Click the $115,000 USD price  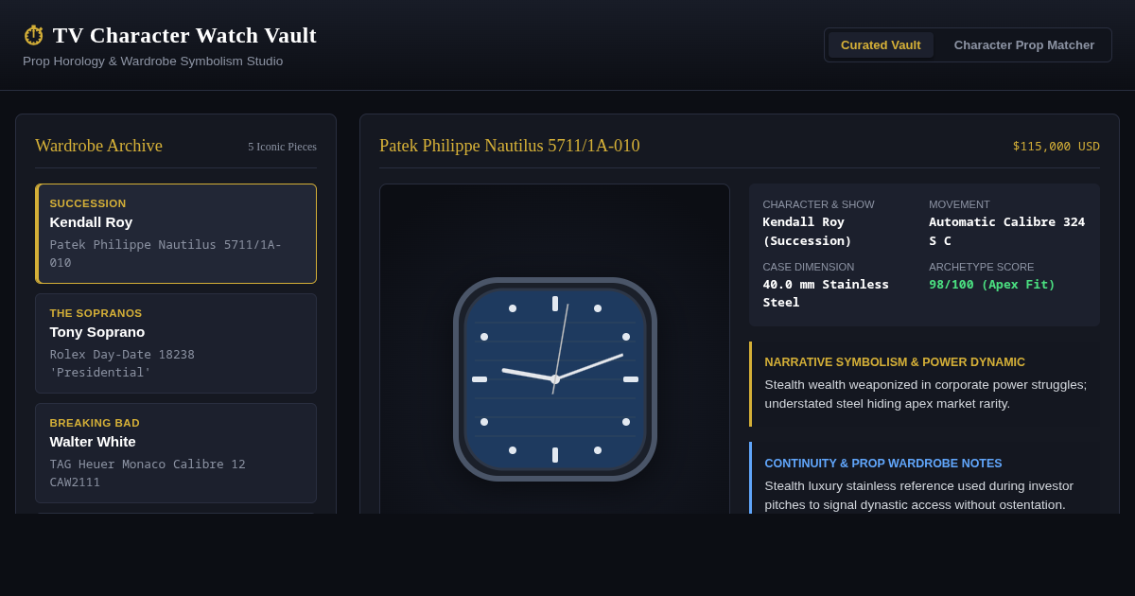point(1056,146)
